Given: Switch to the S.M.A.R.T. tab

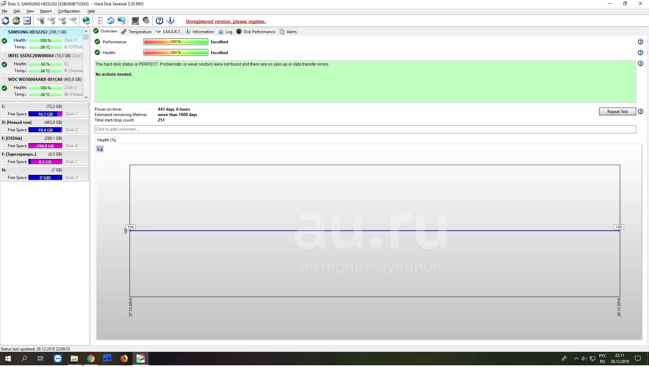Looking at the screenshot, I should pyautogui.click(x=168, y=32).
